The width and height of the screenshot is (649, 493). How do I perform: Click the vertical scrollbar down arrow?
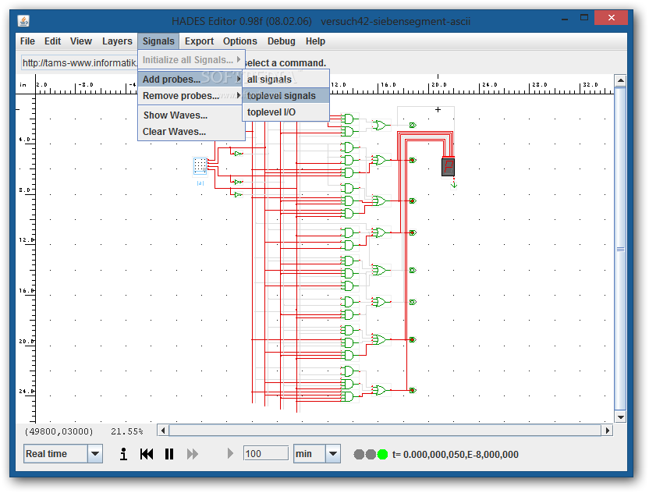click(620, 417)
